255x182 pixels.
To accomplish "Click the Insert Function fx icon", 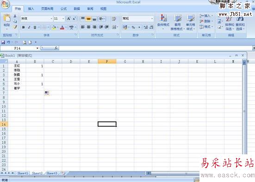I will coord(56,48).
